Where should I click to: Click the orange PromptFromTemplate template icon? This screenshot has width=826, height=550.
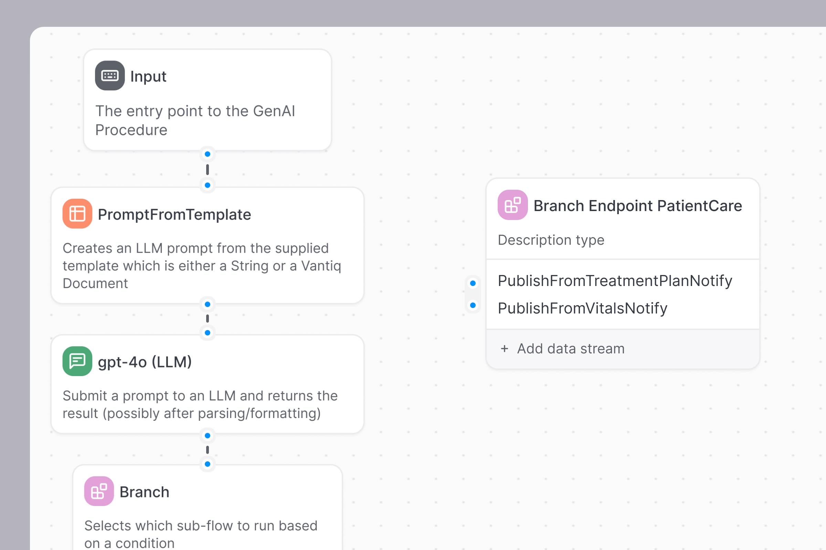click(77, 214)
